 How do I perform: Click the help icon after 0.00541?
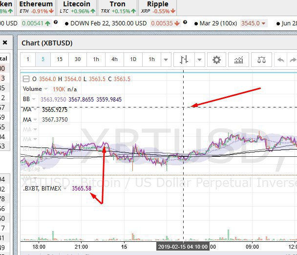pos(56,22)
